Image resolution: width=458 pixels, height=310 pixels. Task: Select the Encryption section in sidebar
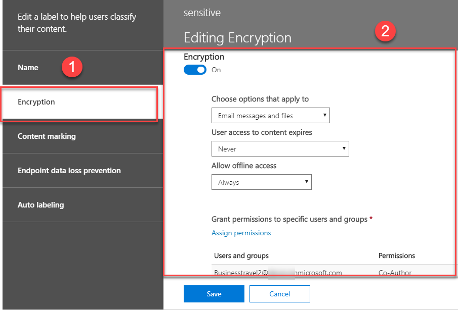point(36,102)
